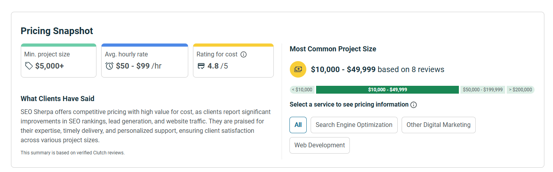Click the verified Clutch reviews summary note
The height and width of the screenshot is (172, 553).
(73, 153)
